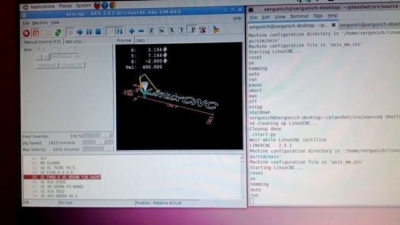Open the terminal Help menu

(332, 16)
